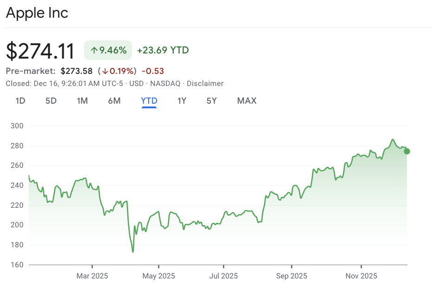Click the 300 value on the price axis
Screen dimensions: 432x291
(x=17, y=126)
